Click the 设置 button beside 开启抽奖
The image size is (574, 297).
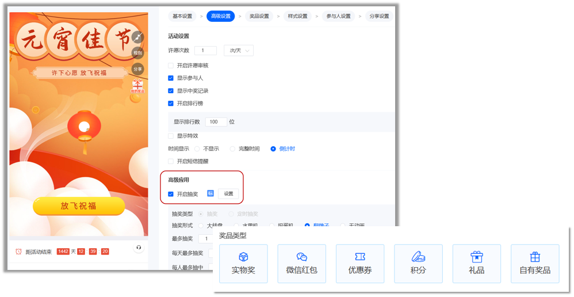[228, 194]
